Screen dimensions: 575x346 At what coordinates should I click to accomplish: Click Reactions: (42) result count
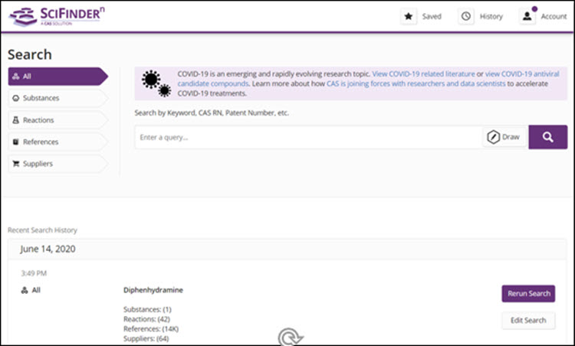(146, 319)
